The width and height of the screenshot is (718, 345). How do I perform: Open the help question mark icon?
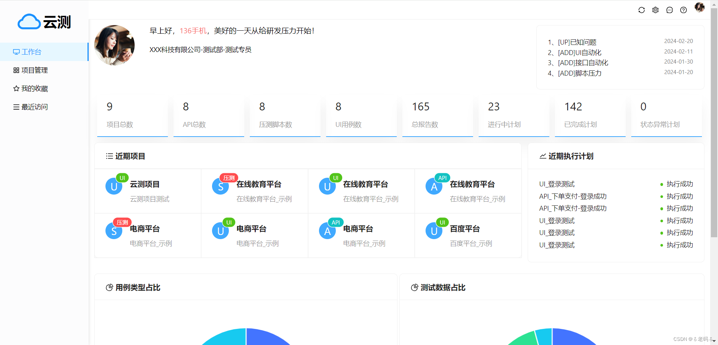pyautogui.click(x=683, y=10)
